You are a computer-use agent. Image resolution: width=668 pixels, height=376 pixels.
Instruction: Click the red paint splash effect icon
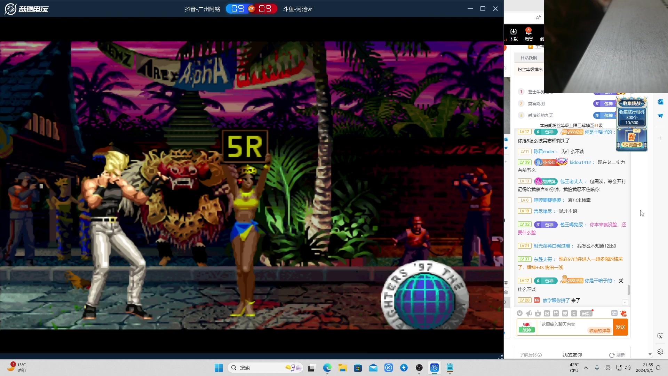623,313
